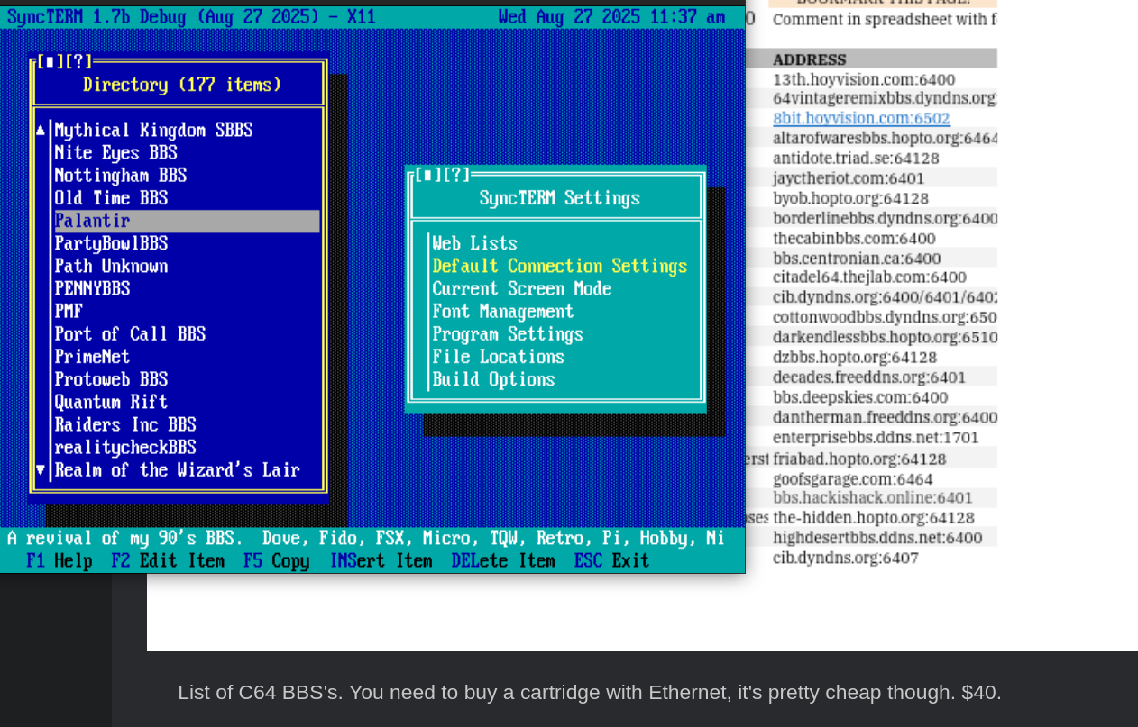Close the Directory window with [■] icon
The image size is (1138, 727).
click(x=50, y=61)
